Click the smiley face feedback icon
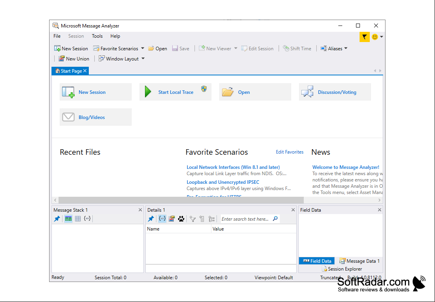The image size is (435, 302). point(375,37)
